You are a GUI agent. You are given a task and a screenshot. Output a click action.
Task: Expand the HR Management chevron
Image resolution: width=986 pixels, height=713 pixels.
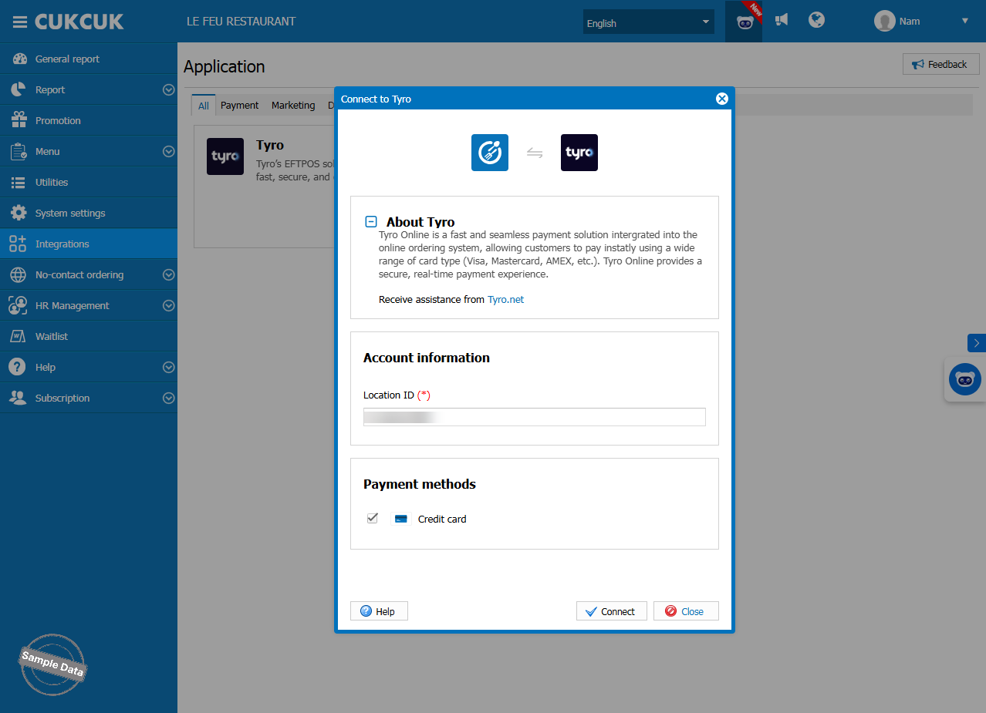[x=169, y=305]
